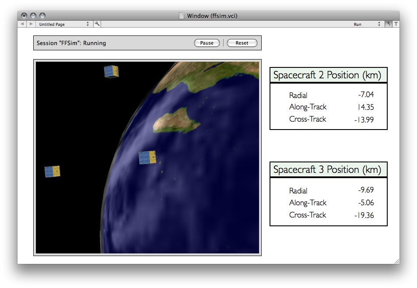Click the Radial value -9.69
Viewport: 417px width, 288px height.
pyautogui.click(x=366, y=190)
